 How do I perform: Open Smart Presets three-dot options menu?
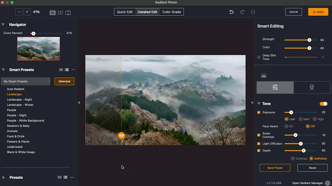pos(73,70)
